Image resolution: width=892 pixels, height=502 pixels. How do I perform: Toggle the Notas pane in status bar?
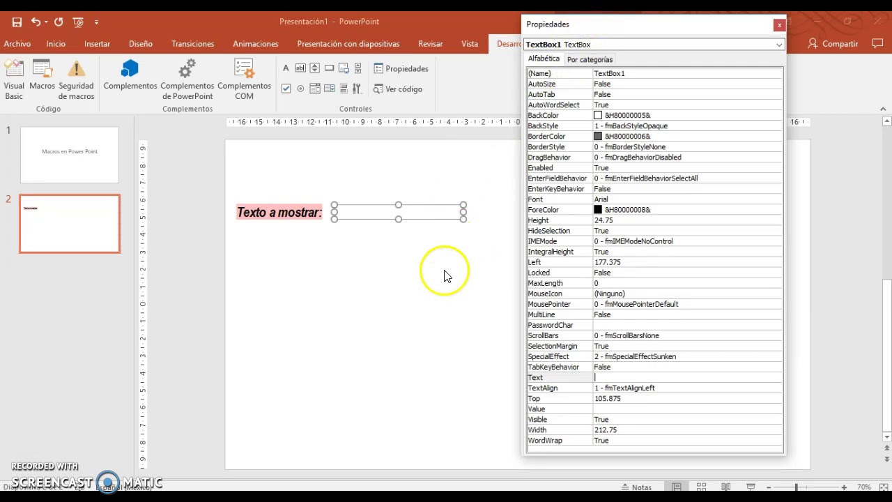pos(636,487)
